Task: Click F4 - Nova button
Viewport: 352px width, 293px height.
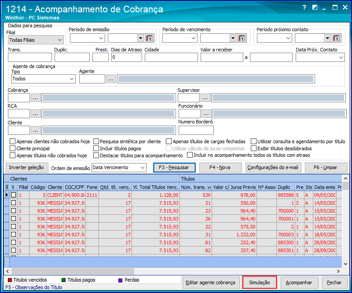Action: pos(220,167)
